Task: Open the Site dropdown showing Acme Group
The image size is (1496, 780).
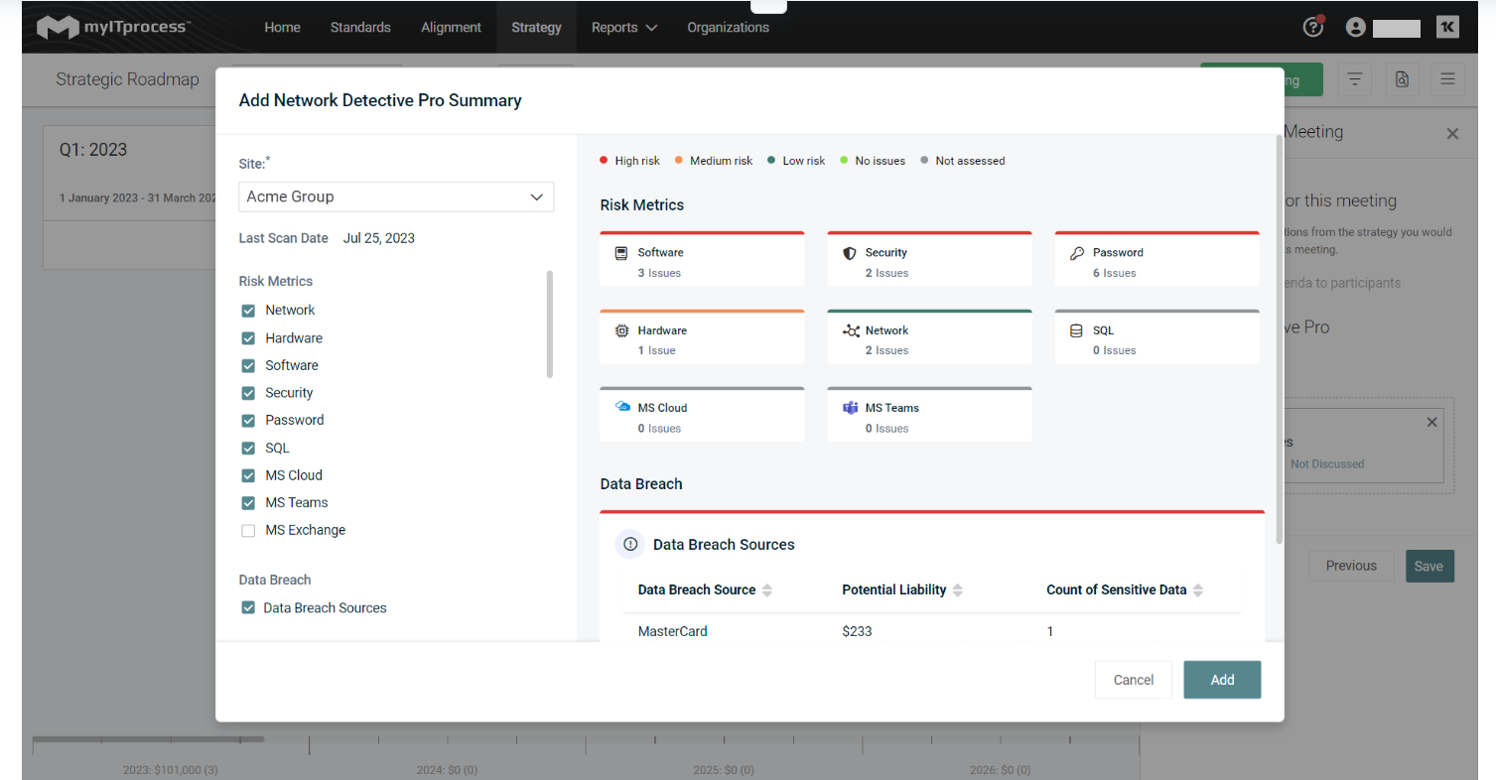Action: (396, 196)
